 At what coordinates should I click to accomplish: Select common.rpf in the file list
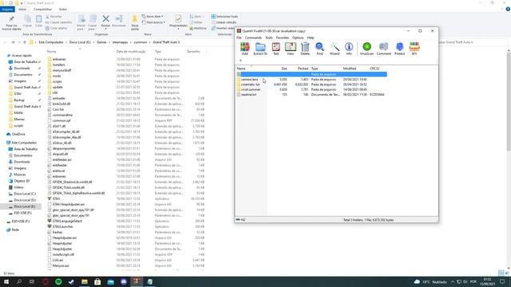61,120
